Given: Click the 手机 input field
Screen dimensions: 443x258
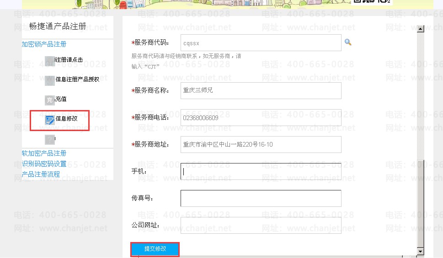Looking at the screenshot, I should (x=261, y=171).
